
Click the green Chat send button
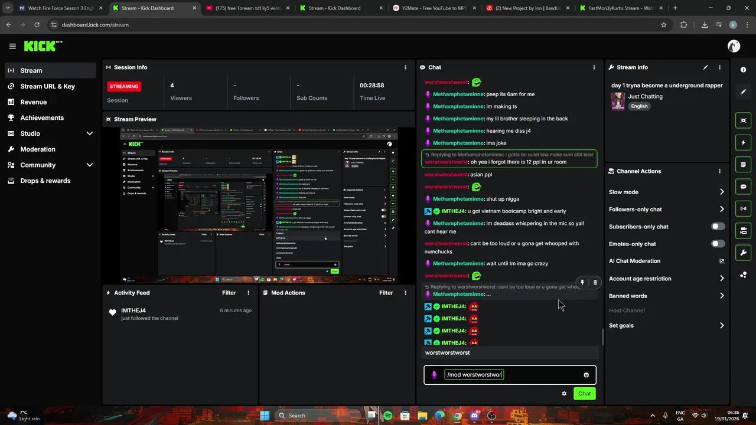(584, 394)
